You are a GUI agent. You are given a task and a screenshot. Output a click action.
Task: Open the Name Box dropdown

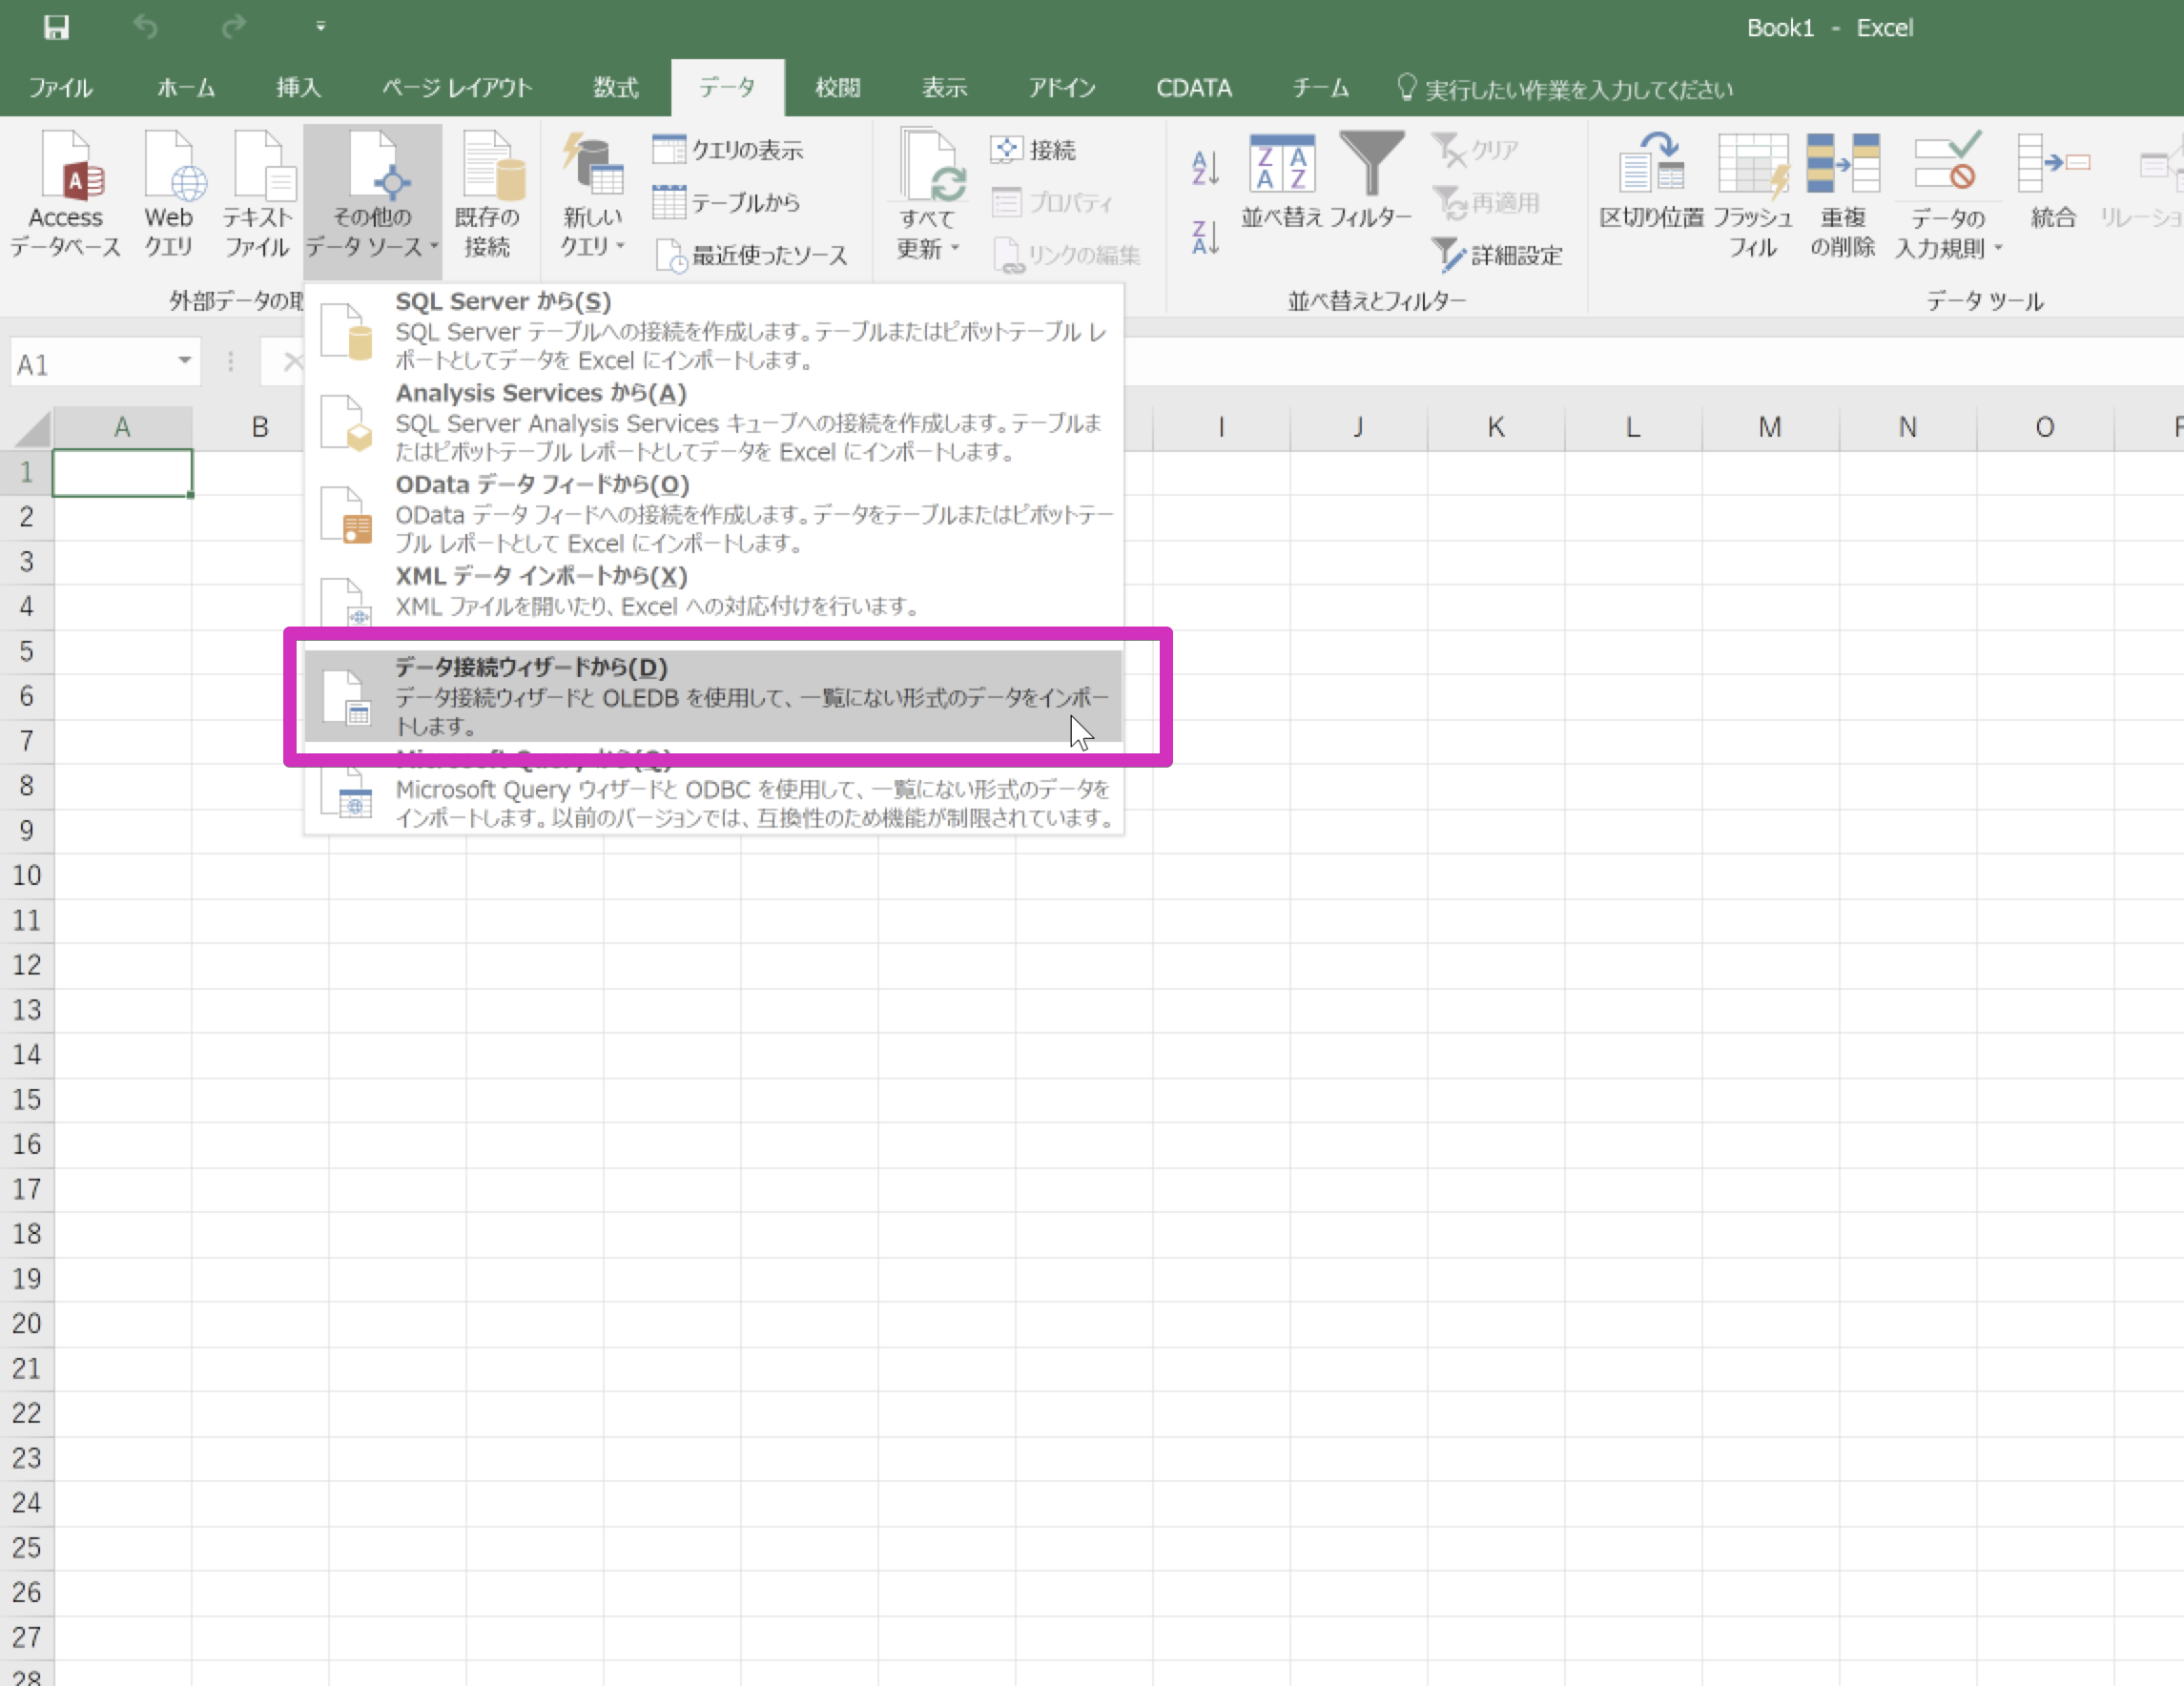[x=184, y=362]
